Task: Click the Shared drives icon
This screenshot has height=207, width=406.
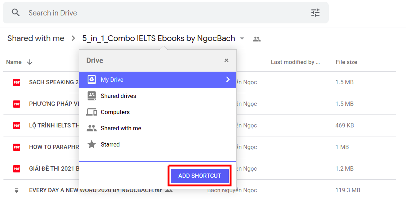Action: [x=92, y=96]
